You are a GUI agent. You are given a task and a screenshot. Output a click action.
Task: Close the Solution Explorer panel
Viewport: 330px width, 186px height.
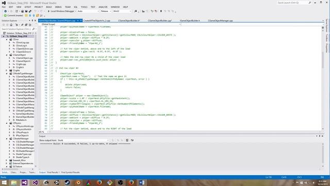[x=35, y=21]
